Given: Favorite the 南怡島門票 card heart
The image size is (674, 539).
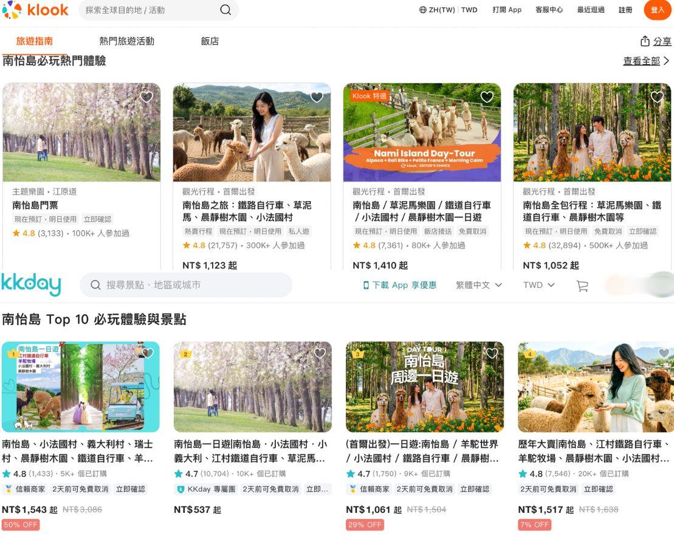Looking at the screenshot, I should point(146,97).
